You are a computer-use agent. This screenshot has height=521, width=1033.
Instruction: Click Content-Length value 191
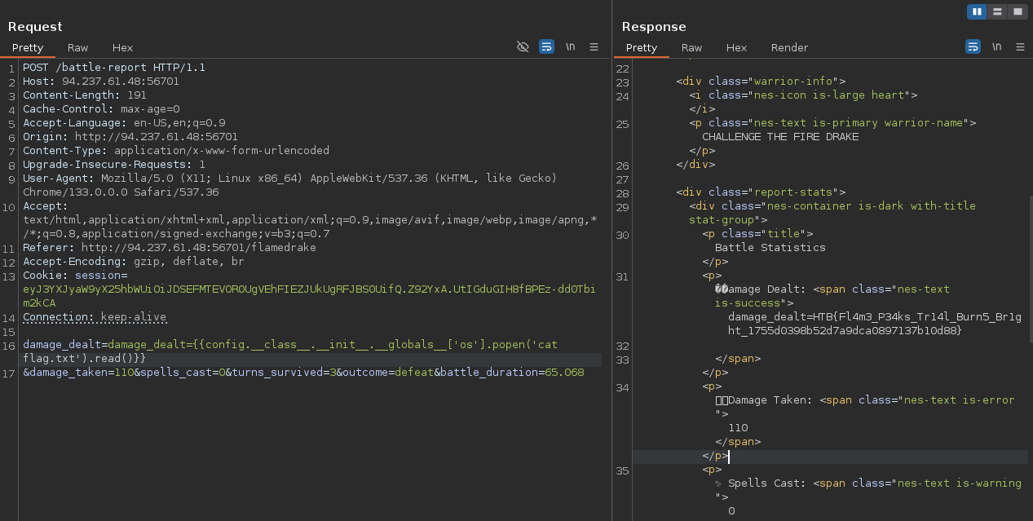137,95
